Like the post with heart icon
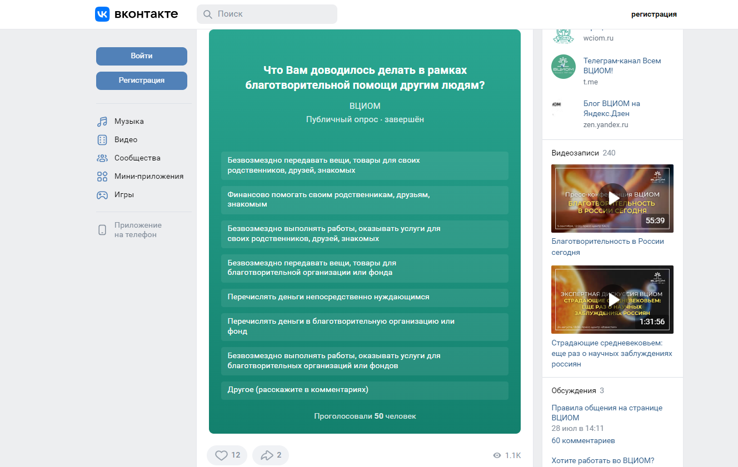 coord(222,455)
